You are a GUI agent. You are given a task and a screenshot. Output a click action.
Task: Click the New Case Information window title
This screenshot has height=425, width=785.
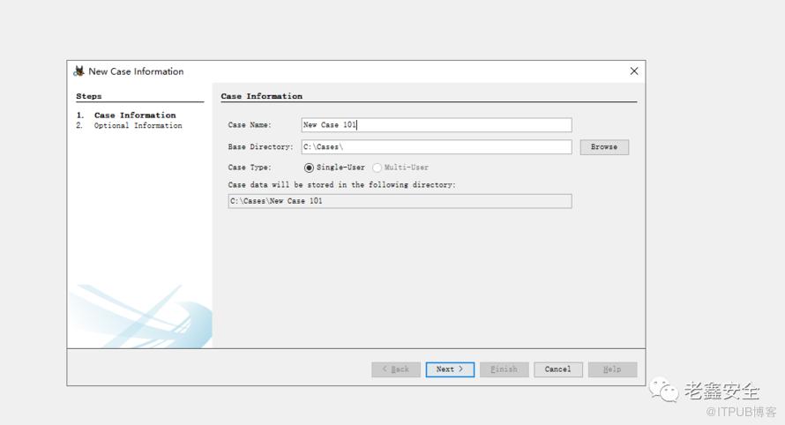pos(136,71)
